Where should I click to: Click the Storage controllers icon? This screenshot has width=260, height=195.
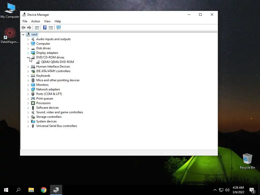tap(33, 117)
